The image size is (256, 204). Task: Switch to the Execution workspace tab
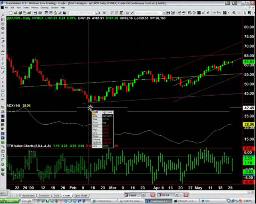pos(44,195)
